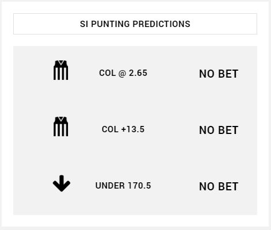Select the COL @ 2.65 head-to-head prediction

pyautogui.click(x=123, y=73)
